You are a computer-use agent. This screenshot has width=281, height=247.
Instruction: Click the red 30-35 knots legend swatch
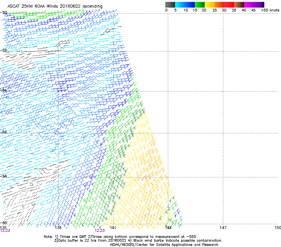pos(229,5)
